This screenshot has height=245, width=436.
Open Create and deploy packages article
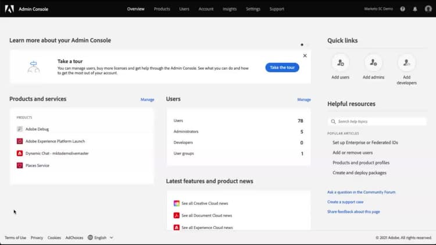[x=359, y=173]
